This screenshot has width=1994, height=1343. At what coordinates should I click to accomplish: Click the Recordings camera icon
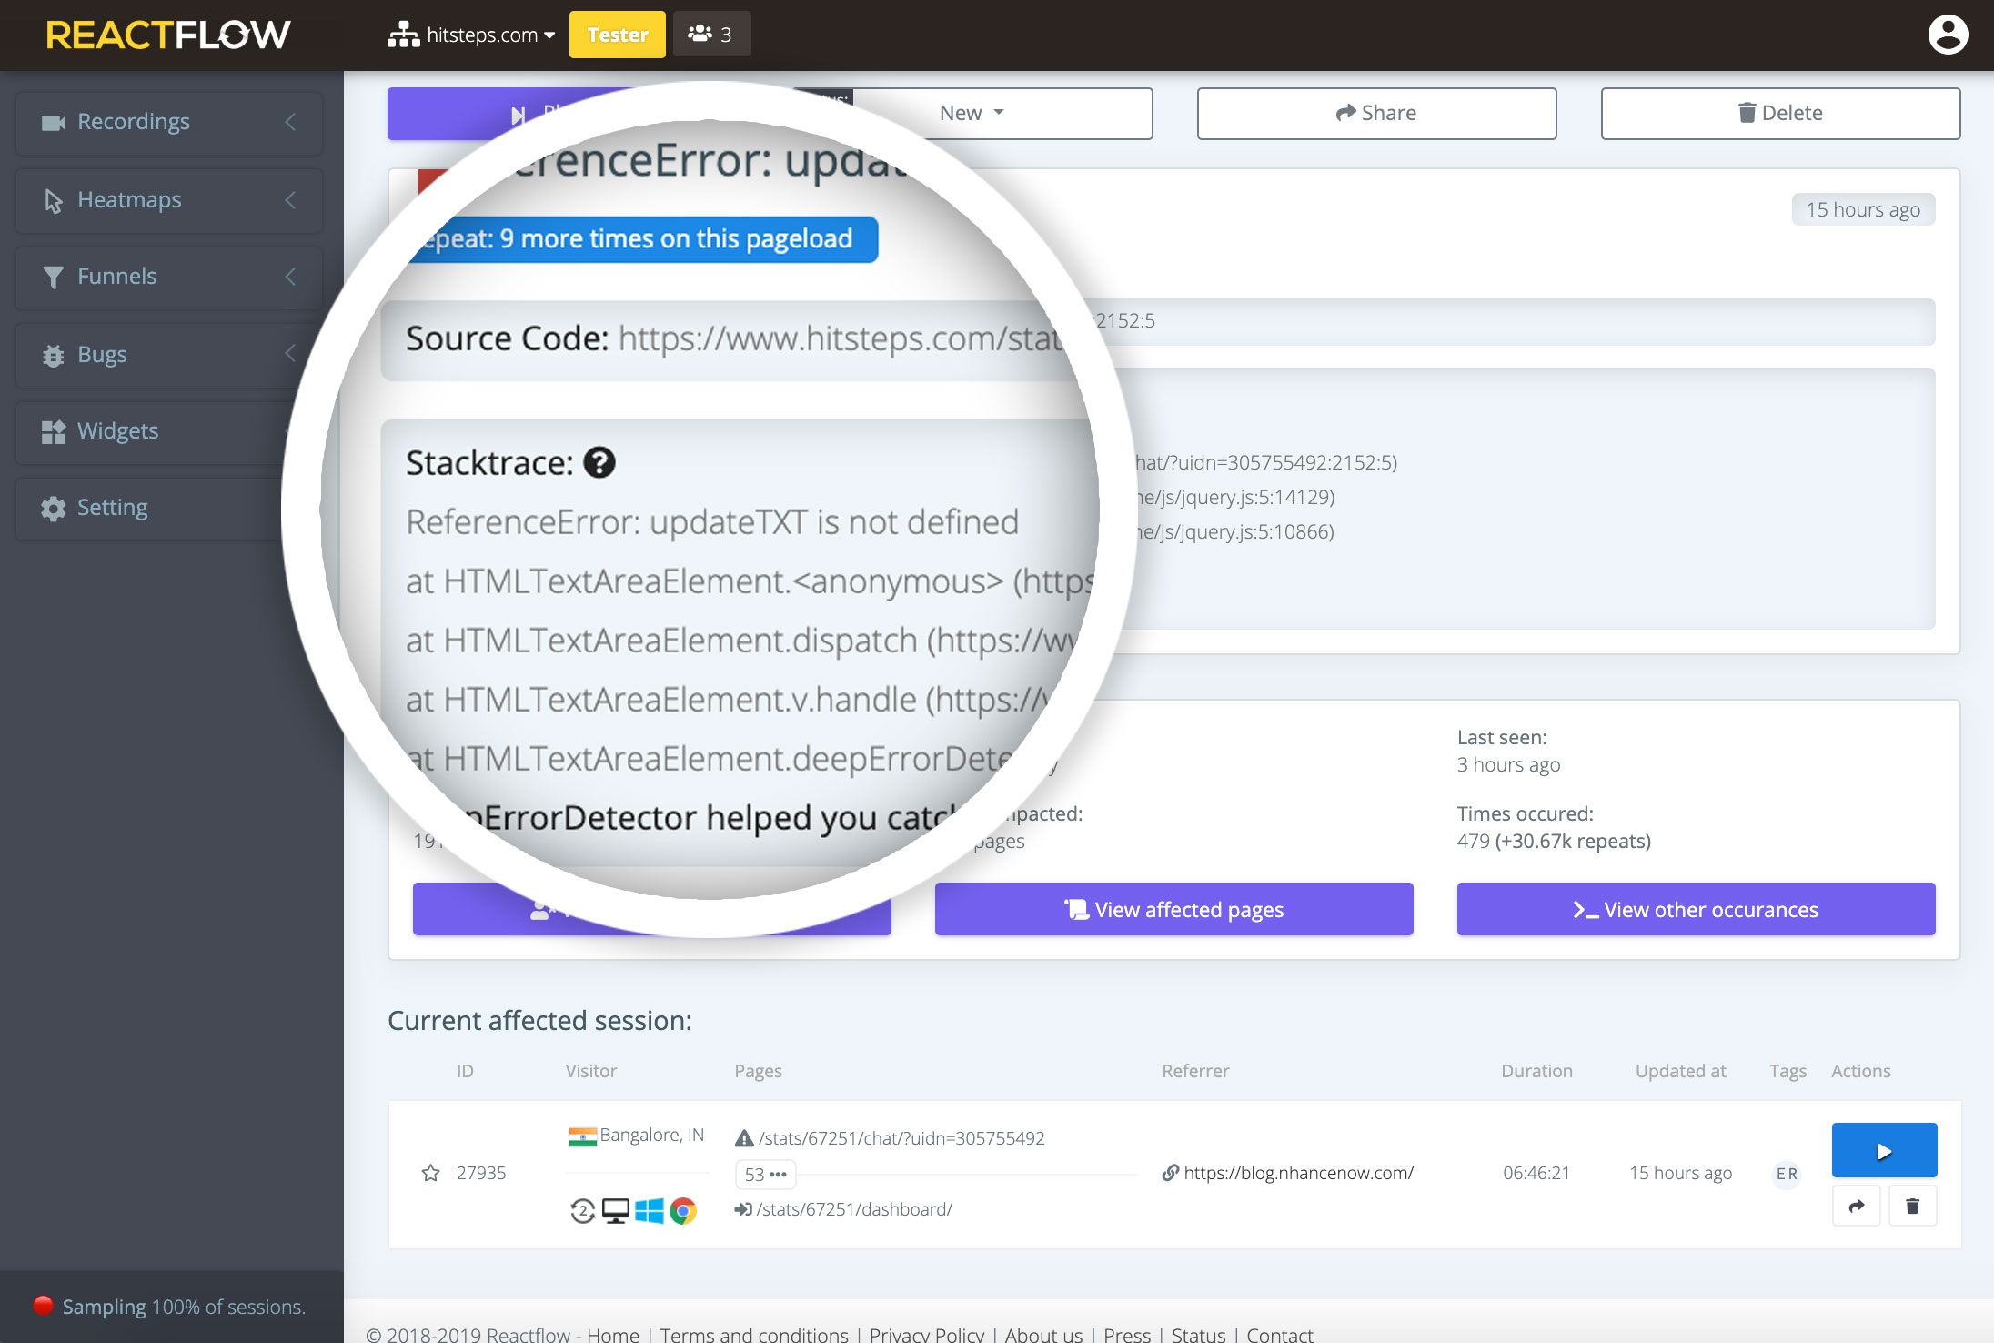click(x=53, y=122)
